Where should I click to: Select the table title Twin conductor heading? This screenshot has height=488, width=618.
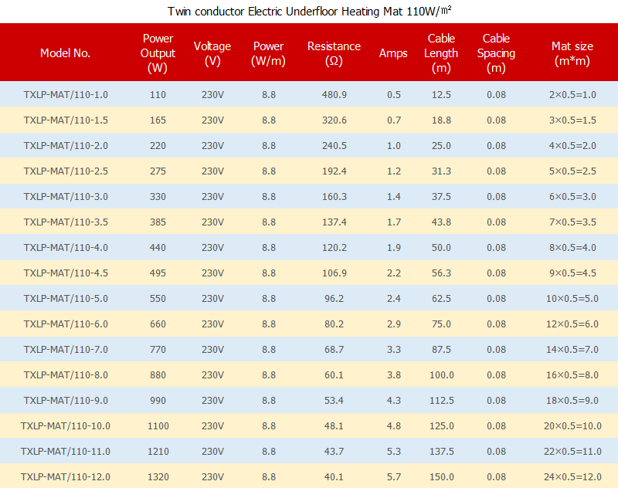[310, 11]
